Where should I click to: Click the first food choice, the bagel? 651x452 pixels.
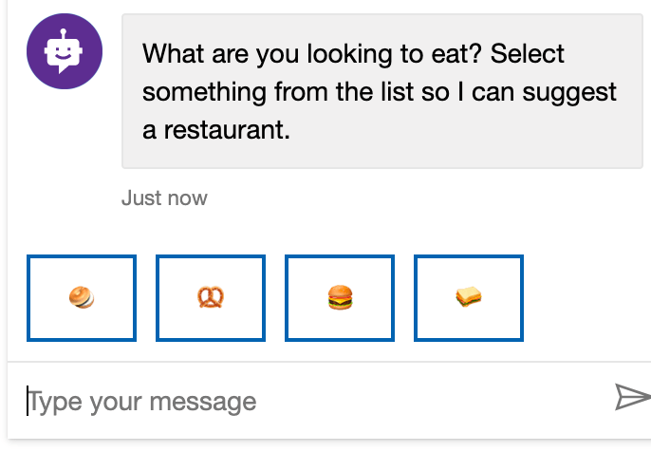pyautogui.click(x=82, y=298)
